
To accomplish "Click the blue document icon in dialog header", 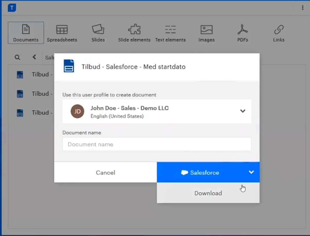I will click(69, 66).
